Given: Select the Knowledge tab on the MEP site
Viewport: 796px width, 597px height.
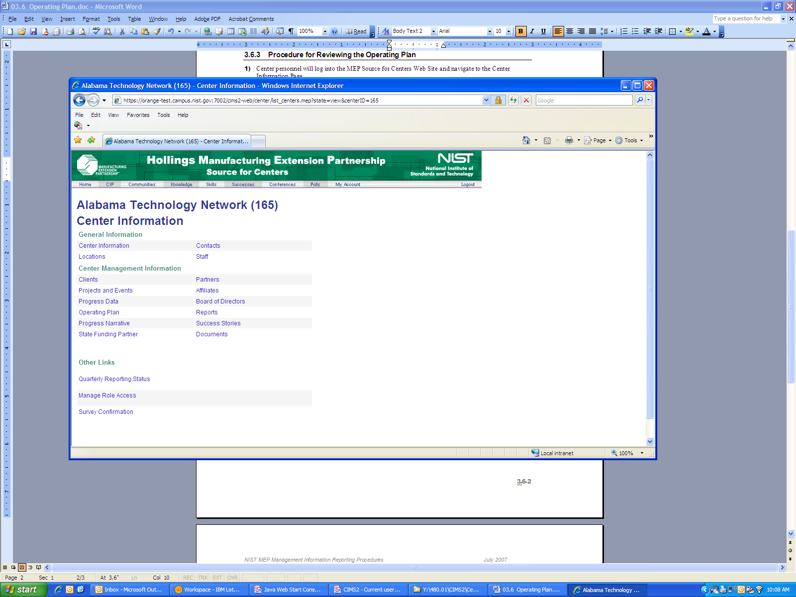Looking at the screenshot, I should coord(182,185).
